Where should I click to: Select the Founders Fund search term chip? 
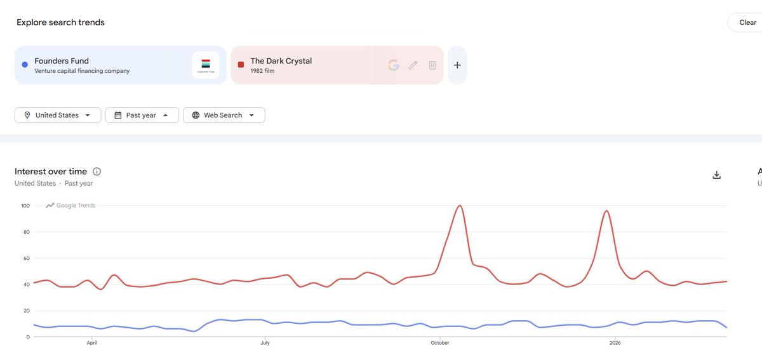pyautogui.click(x=121, y=65)
